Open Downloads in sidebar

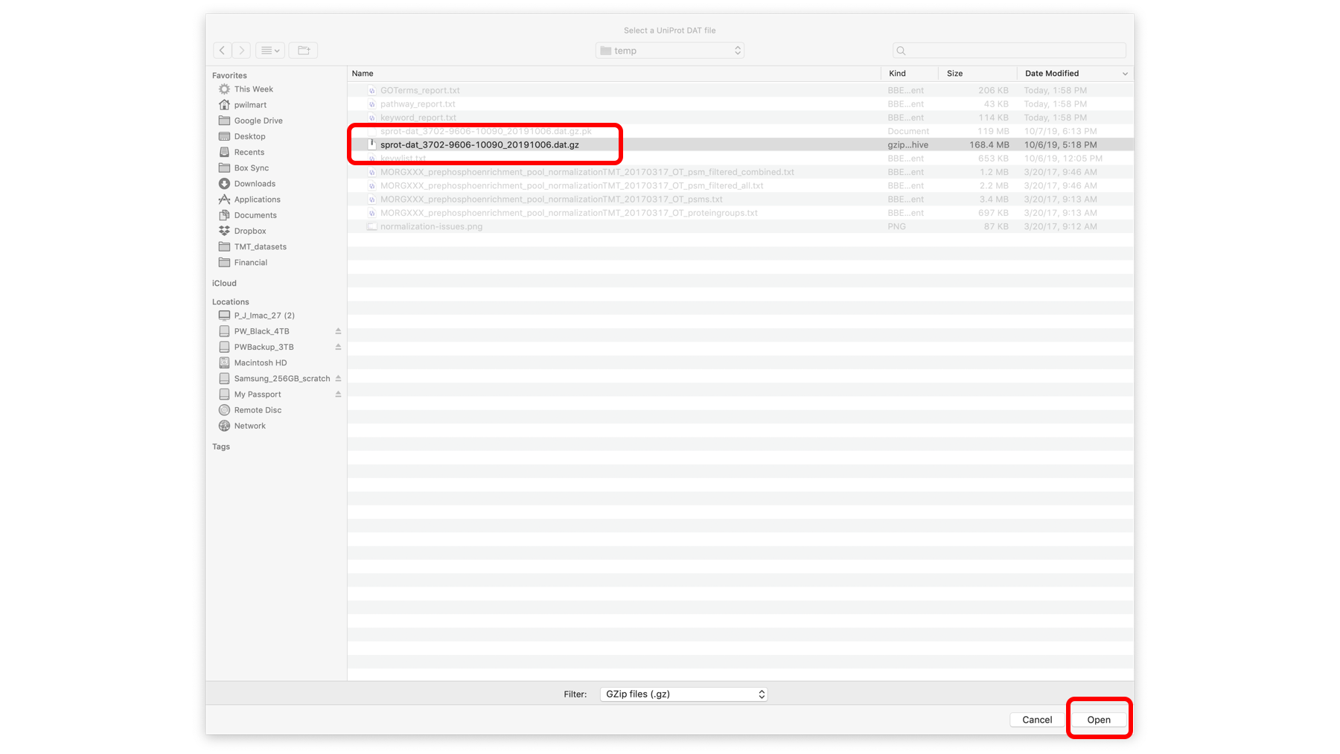(x=255, y=184)
